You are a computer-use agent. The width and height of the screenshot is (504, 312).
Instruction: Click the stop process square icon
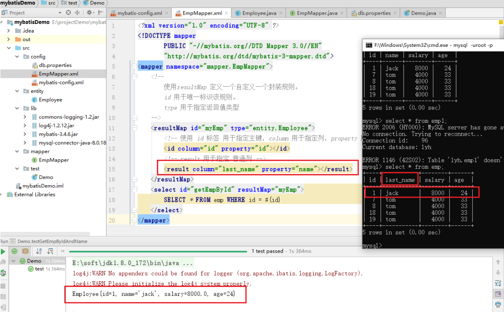(3, 286)
